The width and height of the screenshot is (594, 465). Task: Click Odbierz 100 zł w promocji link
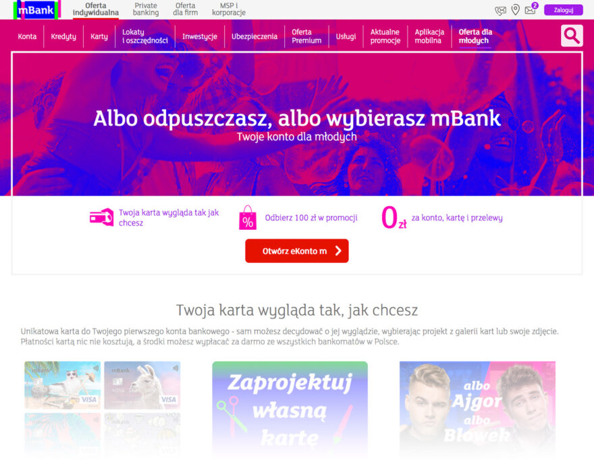point(311,218)
